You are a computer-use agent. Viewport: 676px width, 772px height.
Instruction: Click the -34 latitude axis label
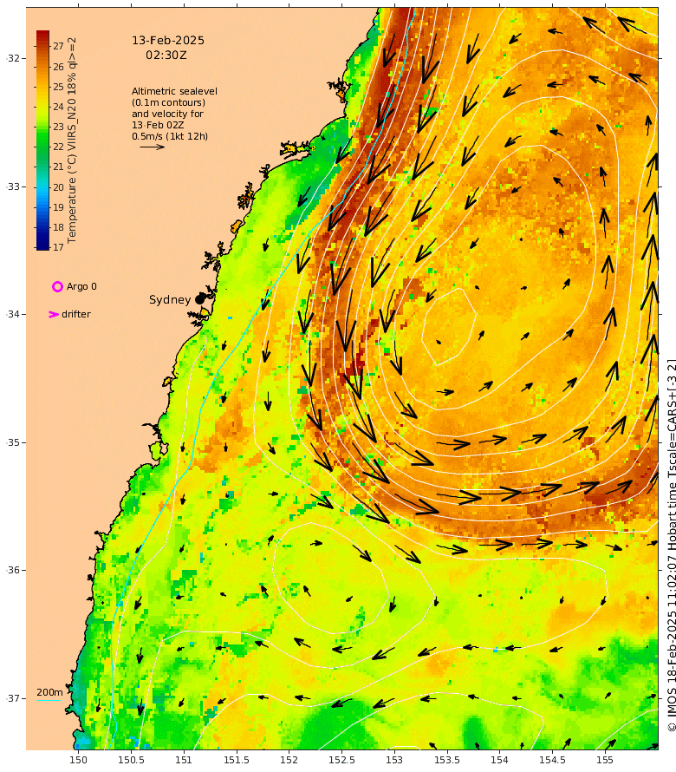click(13, 314)
